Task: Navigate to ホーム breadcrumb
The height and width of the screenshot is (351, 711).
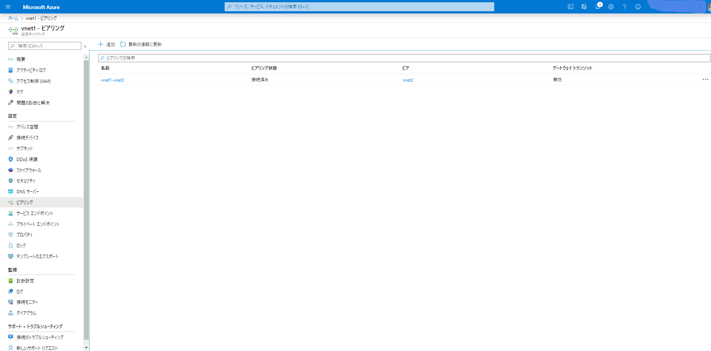Action: 13,18
